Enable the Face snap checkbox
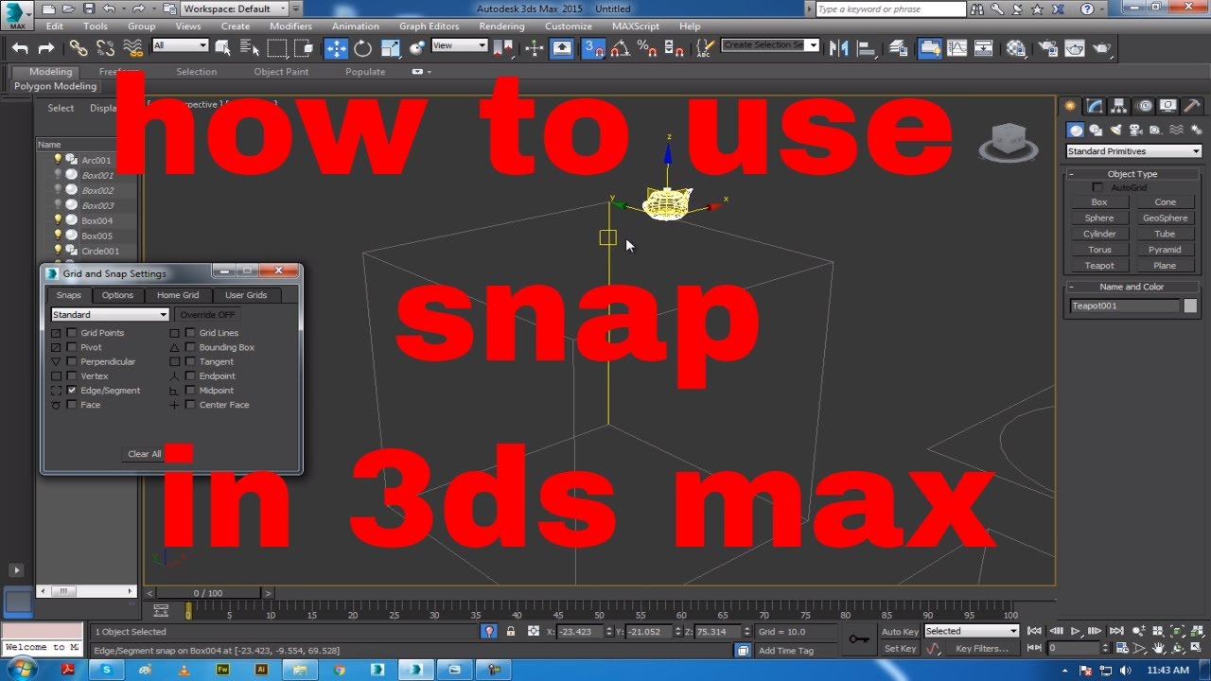1211x681 pixels. [72, 404]
